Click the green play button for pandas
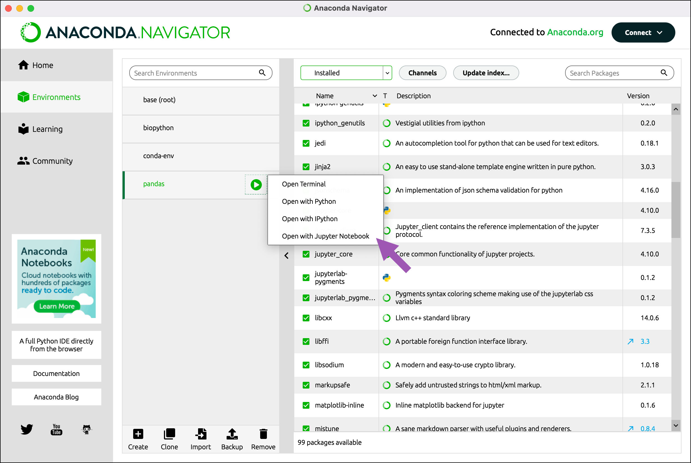The image size is (691, 463). [256, 185]
